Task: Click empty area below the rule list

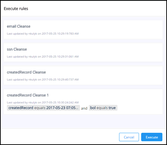Action: click(83, 121)
